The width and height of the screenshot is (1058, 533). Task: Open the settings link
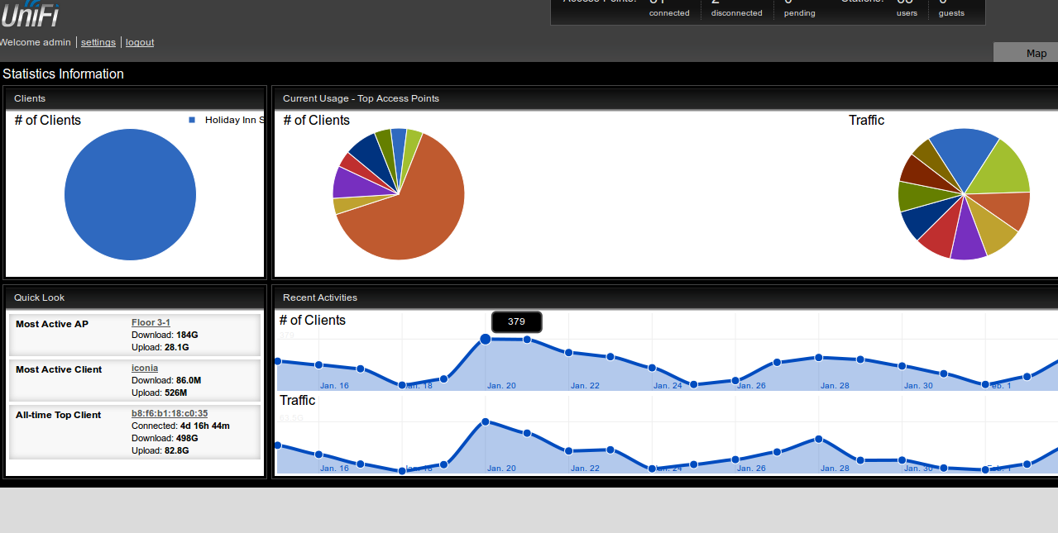point(98,42)
